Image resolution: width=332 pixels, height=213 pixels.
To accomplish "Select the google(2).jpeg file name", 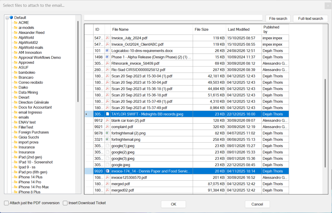I will coord(123,152).
